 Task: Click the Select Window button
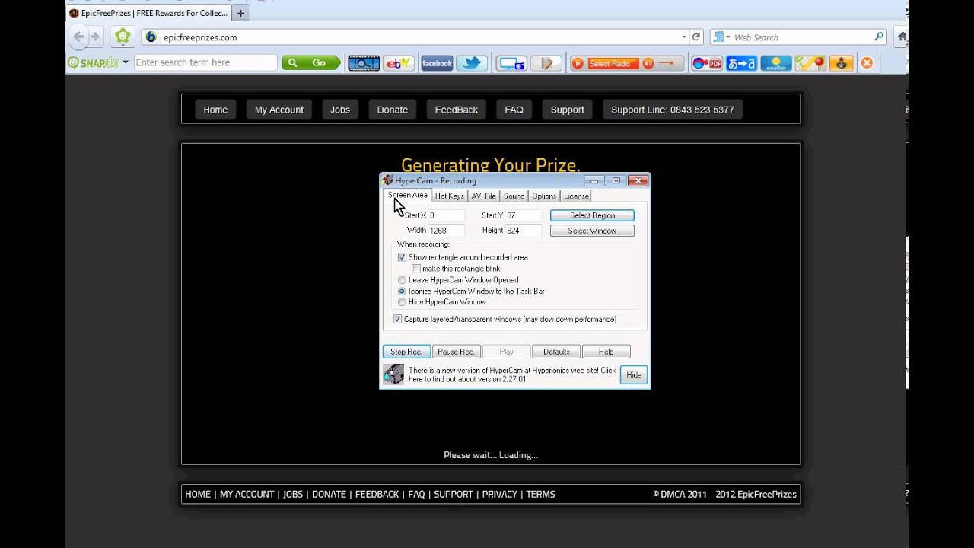[592, 231]
